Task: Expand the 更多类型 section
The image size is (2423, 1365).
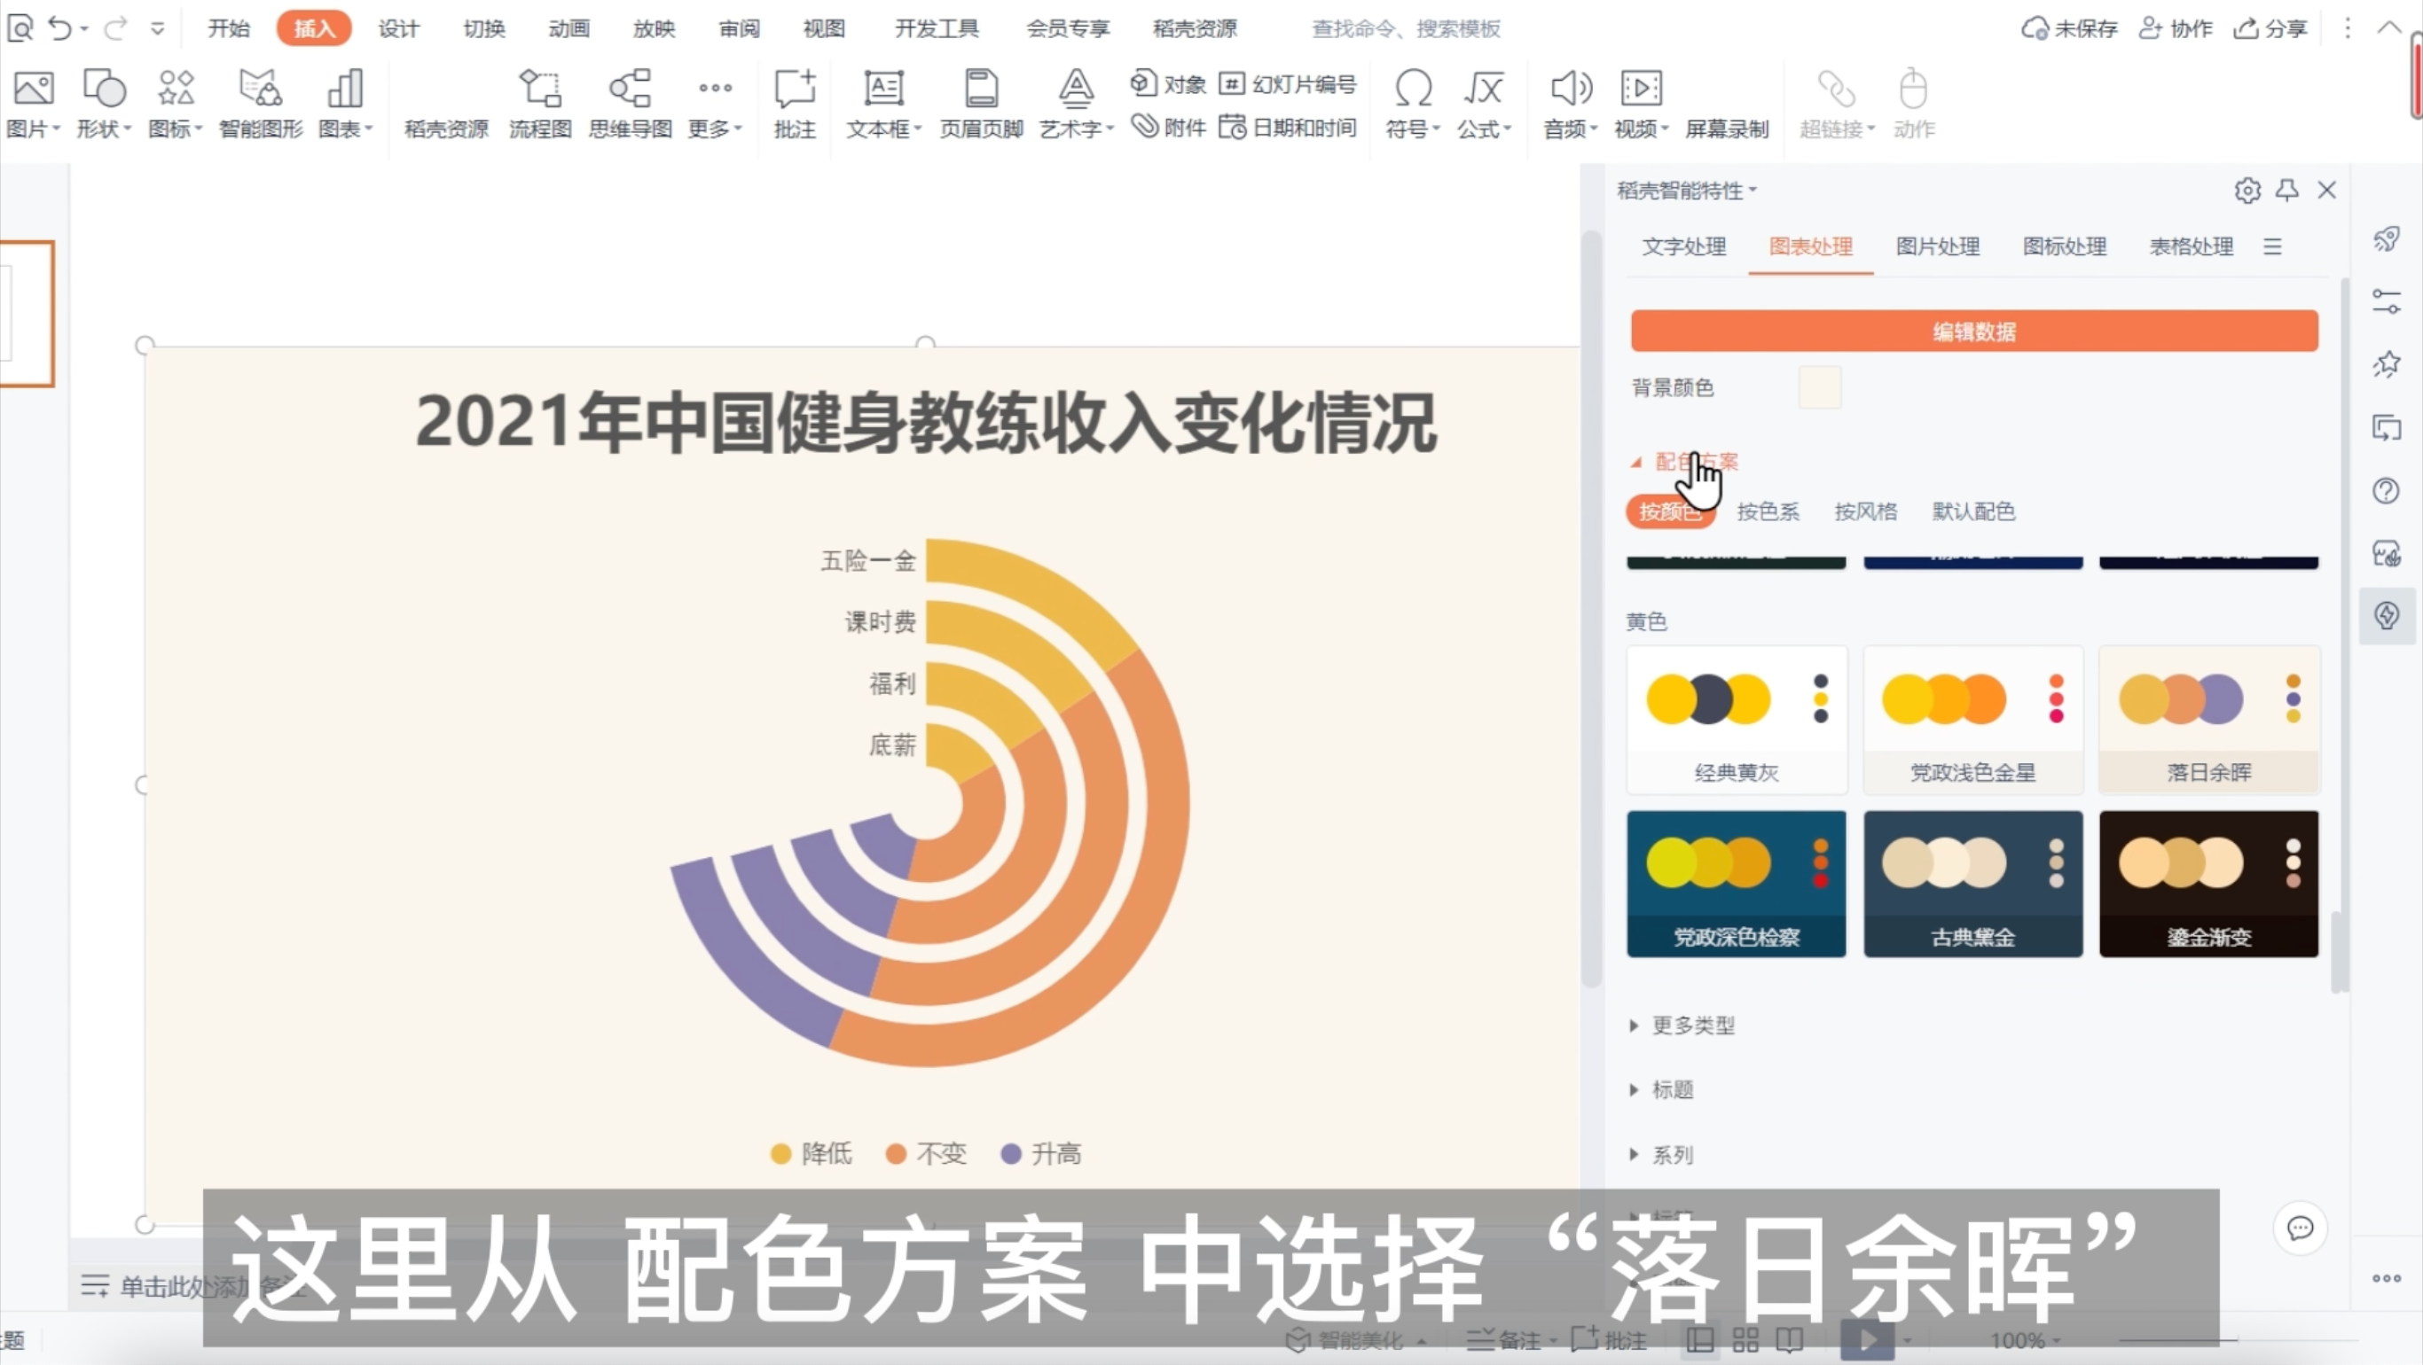Action: [1634, 1025]
